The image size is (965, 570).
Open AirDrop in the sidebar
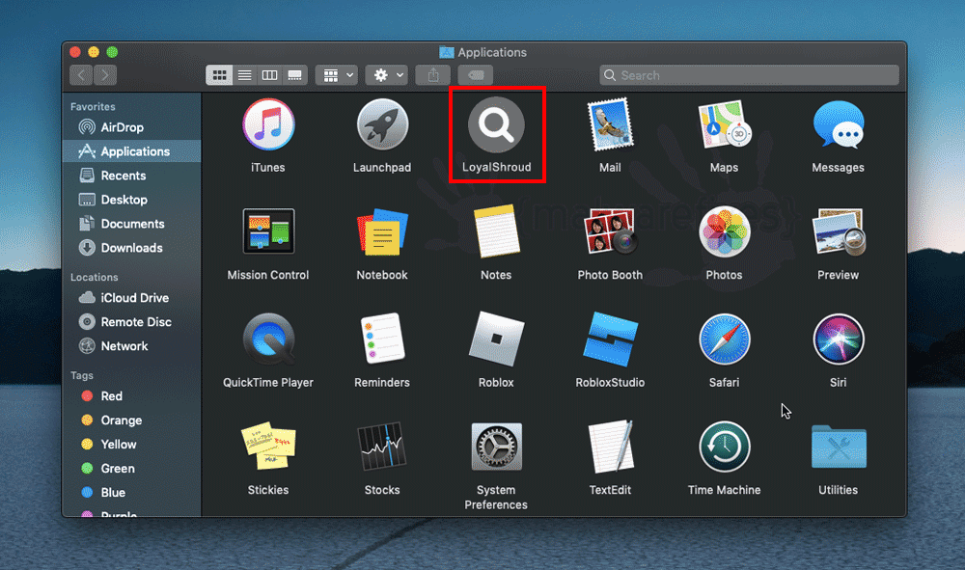tap(131, 127)
